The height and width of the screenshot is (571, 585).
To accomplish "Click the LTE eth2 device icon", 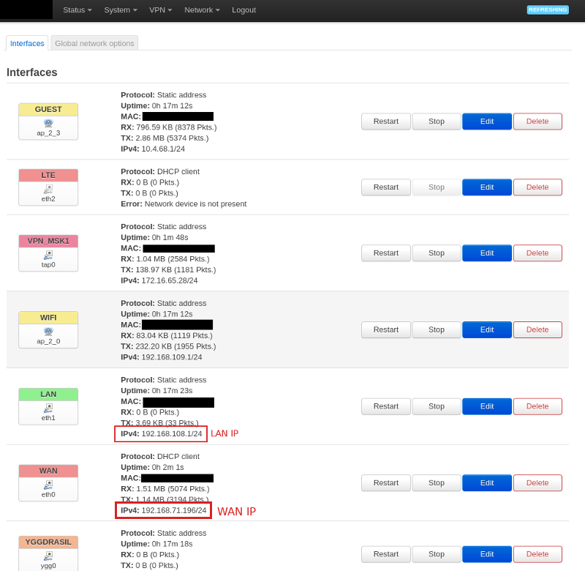I will click(48, 189).
